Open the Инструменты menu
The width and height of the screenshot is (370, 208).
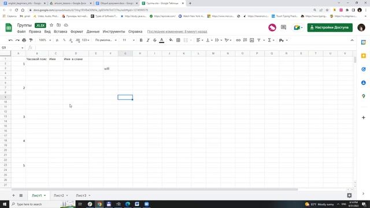[x=114, y=32]
